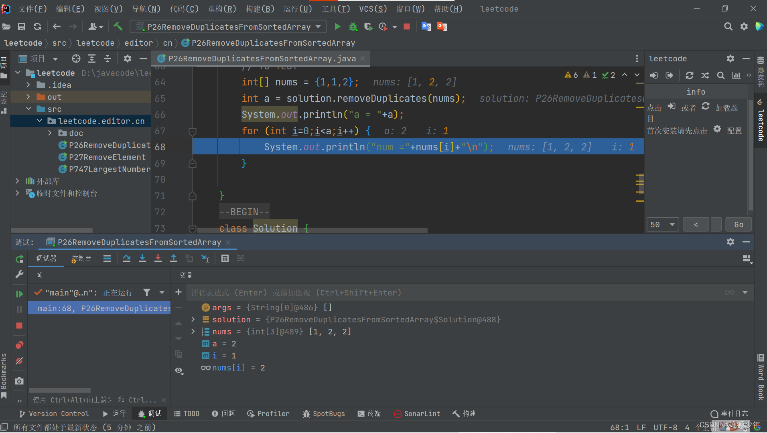767x433 pixels.
Task: Open P27RemoveElement file
Action: [102, 157]
